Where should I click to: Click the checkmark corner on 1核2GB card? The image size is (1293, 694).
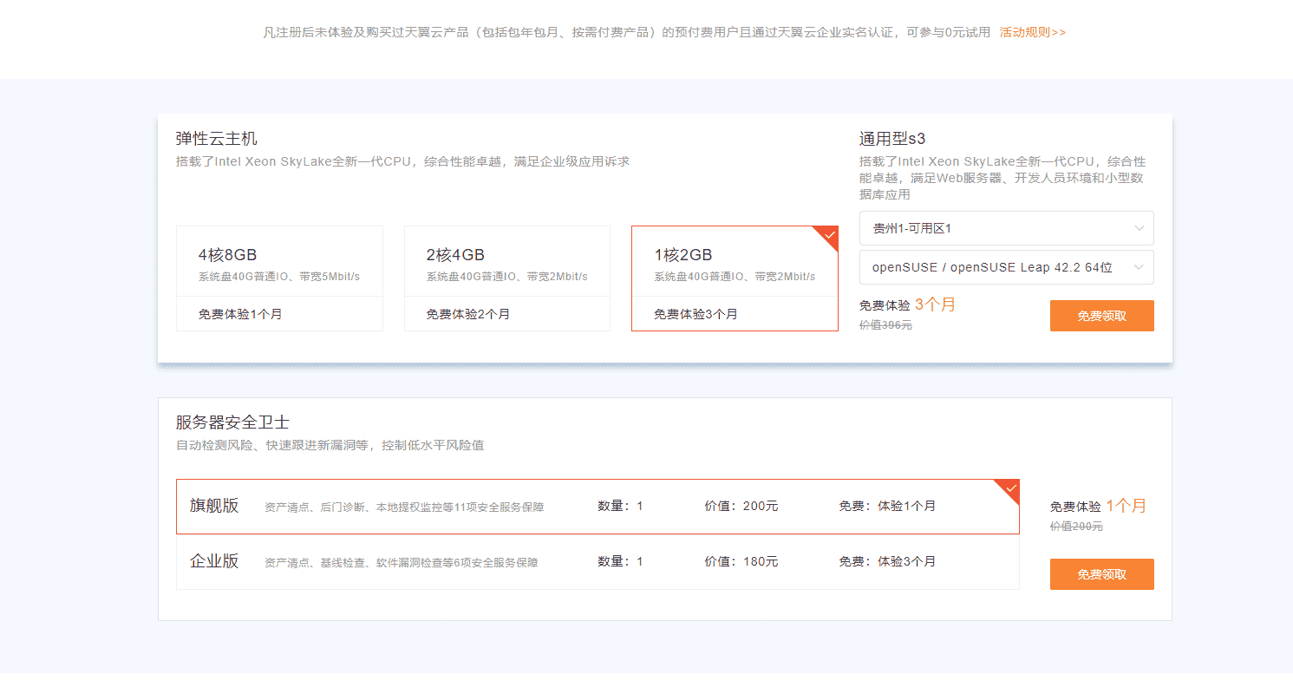pyautogui.click(x=828, y=235)
